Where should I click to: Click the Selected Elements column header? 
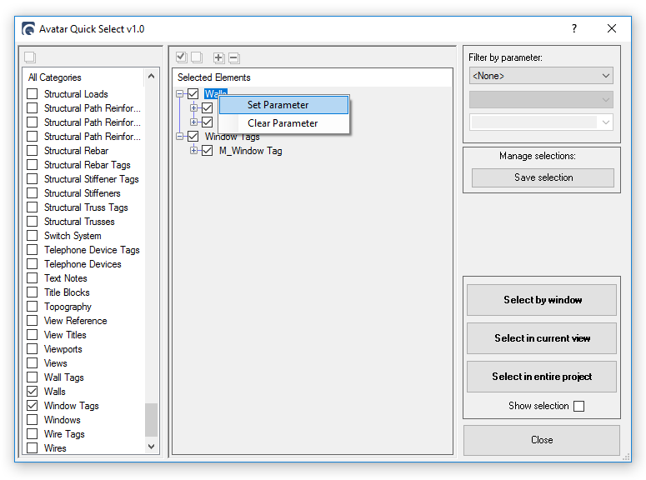(x=313, y=77)
